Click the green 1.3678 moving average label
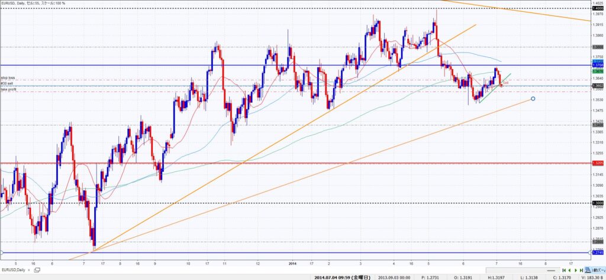606x280 pixels. tap(598, 71)
